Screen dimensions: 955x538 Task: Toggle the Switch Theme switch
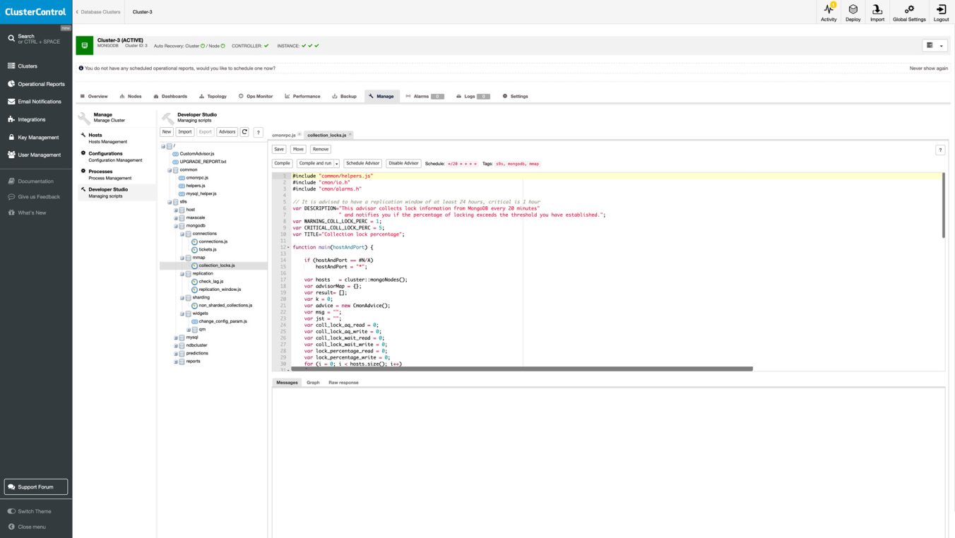point(11,511)
